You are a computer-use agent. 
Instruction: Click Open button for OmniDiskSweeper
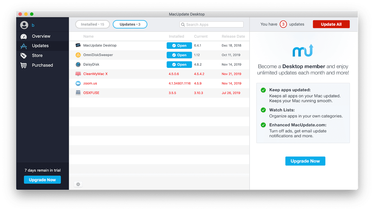pyautogui.click(x=179, y=55)
